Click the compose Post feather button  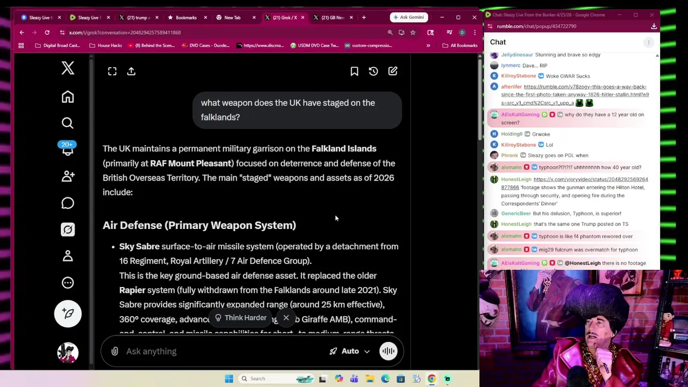click(68, 314)
